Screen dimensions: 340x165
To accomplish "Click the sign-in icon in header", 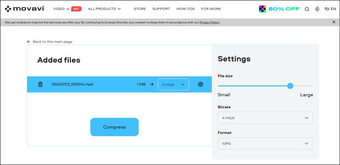I will point(317,9).
